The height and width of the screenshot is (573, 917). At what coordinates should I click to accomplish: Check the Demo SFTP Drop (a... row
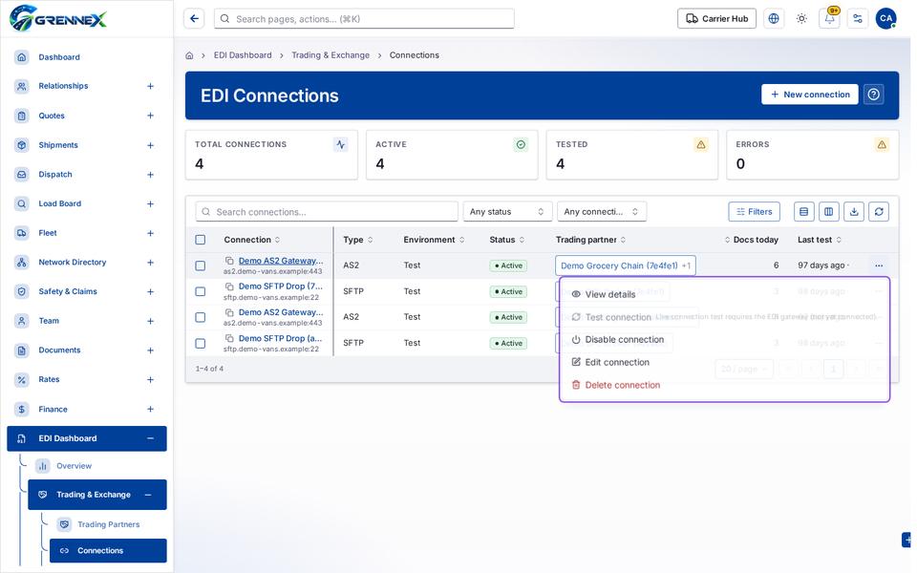(201, 343)
